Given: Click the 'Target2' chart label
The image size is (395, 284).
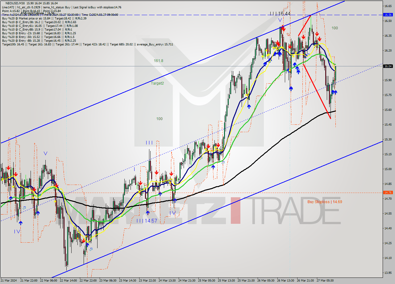Looking at the screenshot, I should pos(157,83).
